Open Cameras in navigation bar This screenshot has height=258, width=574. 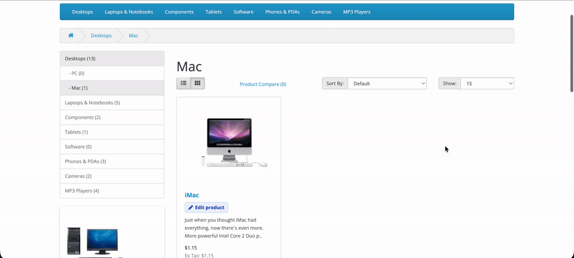tap(322, 12)
